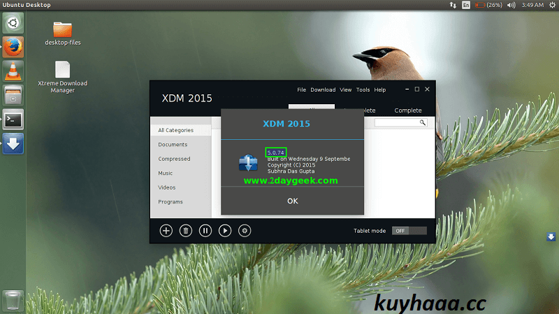Switch to the Complete tab
The width and height of the screenshot is (559, 314).
[408, 110]
